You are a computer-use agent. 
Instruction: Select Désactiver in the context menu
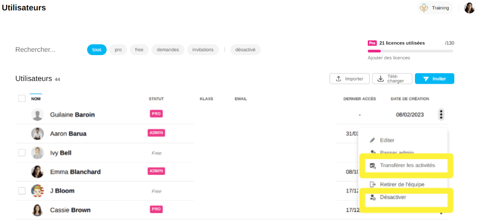tap(393, 197)
